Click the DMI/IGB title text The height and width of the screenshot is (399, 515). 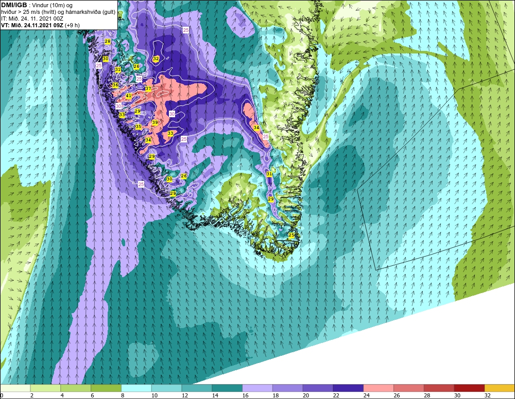(x=14, y=5)
